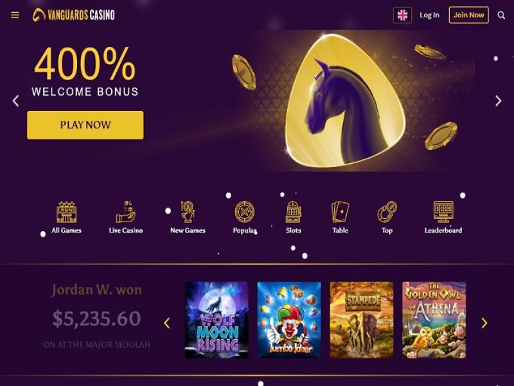Advance hero banner with right arrow

pos(499,101)
